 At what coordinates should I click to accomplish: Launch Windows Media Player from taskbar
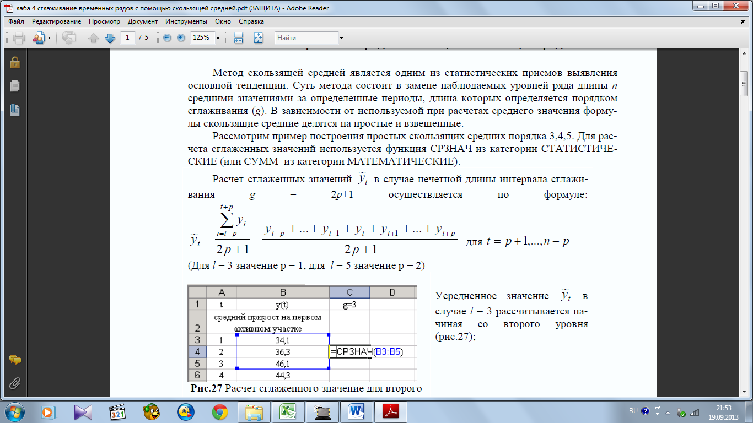[47, 411]
